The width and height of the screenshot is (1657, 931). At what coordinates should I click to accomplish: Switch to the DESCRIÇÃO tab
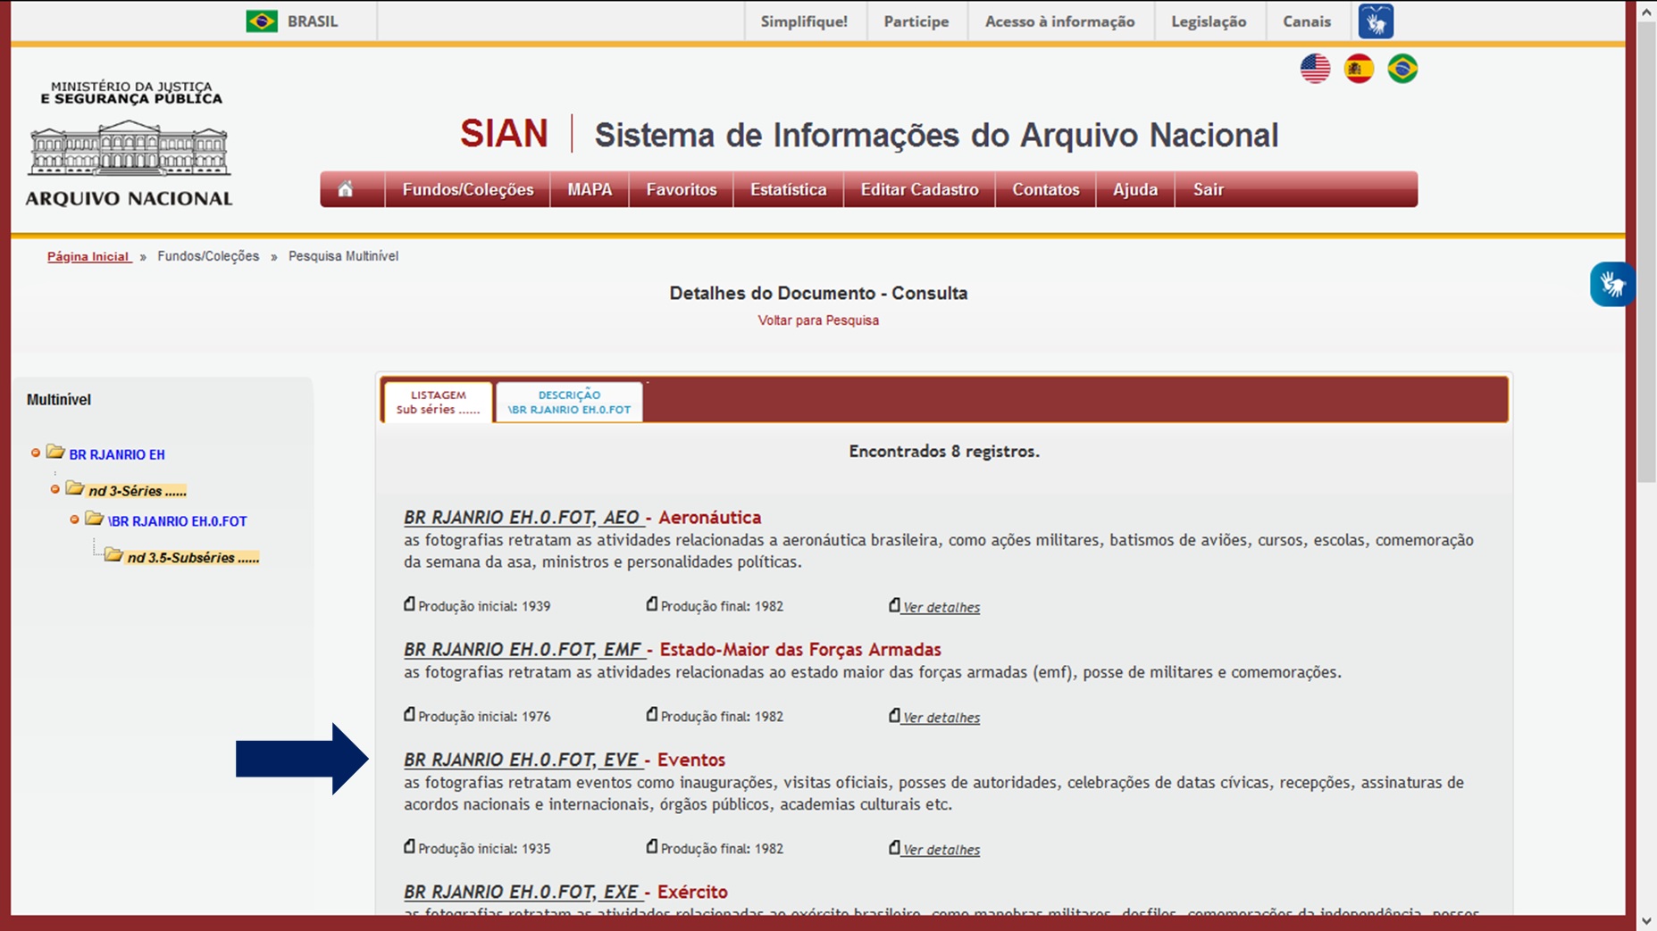coord(568,401)
